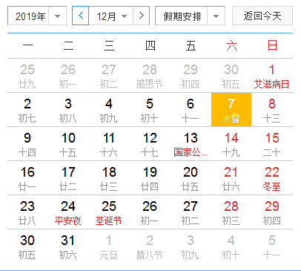
Task: Select December 27 初二
Action: click(191, 212)
